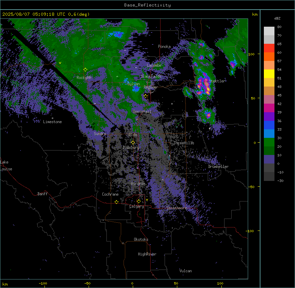Click the yellow diamond marker above Calgary label

coord(139,201)
